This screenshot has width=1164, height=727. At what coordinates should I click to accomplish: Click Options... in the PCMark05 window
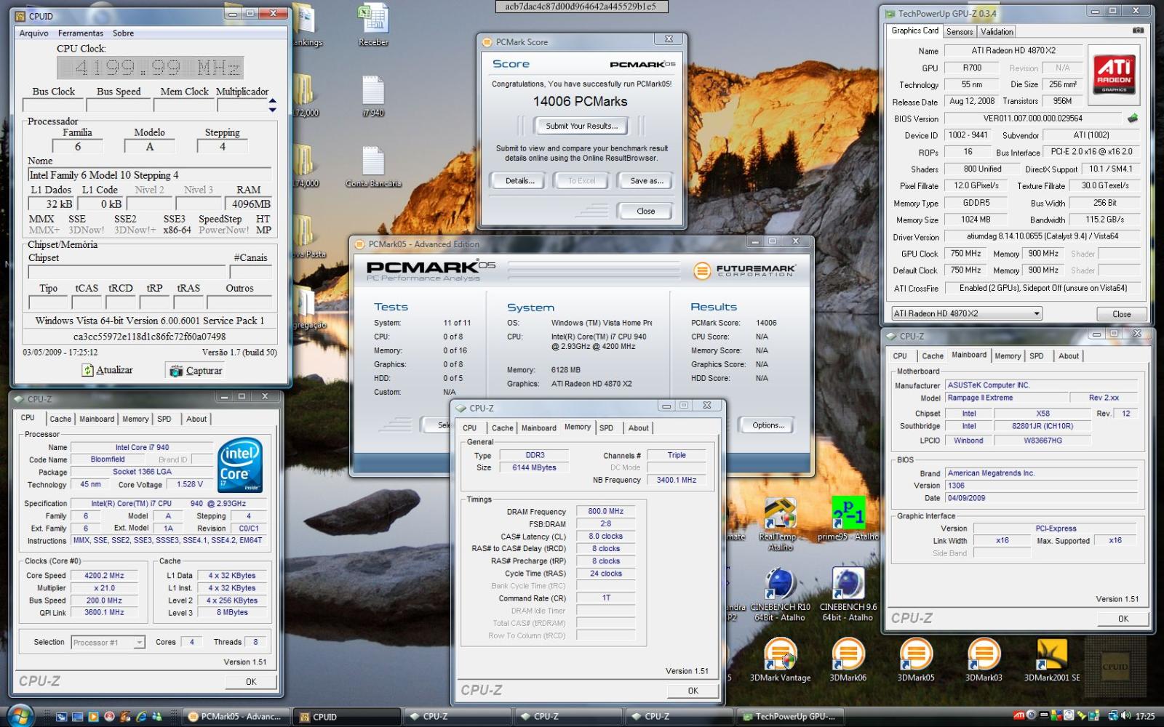click(x=768, y=425)
